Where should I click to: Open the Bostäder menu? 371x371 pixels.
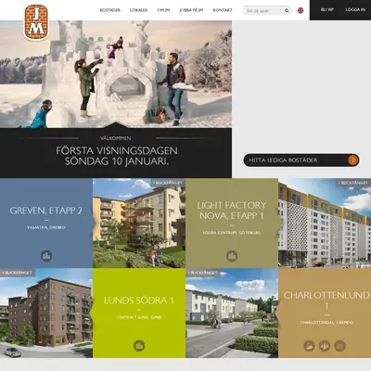tap(110, 10)
